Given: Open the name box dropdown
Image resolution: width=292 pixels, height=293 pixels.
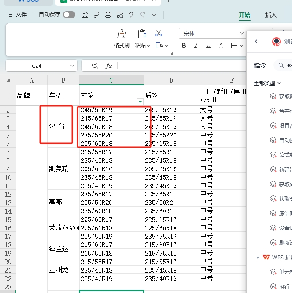Looking at the screenshot, I should 72,66.
